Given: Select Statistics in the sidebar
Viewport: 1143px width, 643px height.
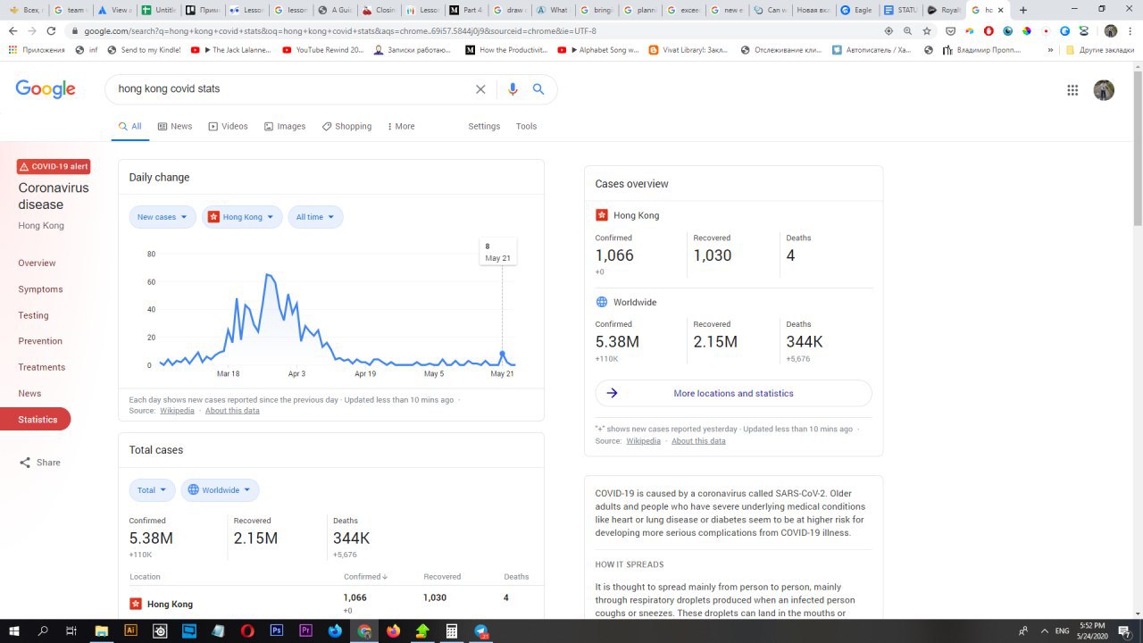Looking at the screenshot, I should tap(36, 420).
